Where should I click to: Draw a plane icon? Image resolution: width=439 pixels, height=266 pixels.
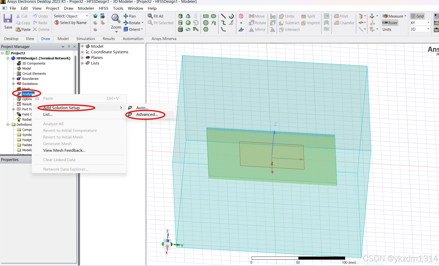(241, 29)
